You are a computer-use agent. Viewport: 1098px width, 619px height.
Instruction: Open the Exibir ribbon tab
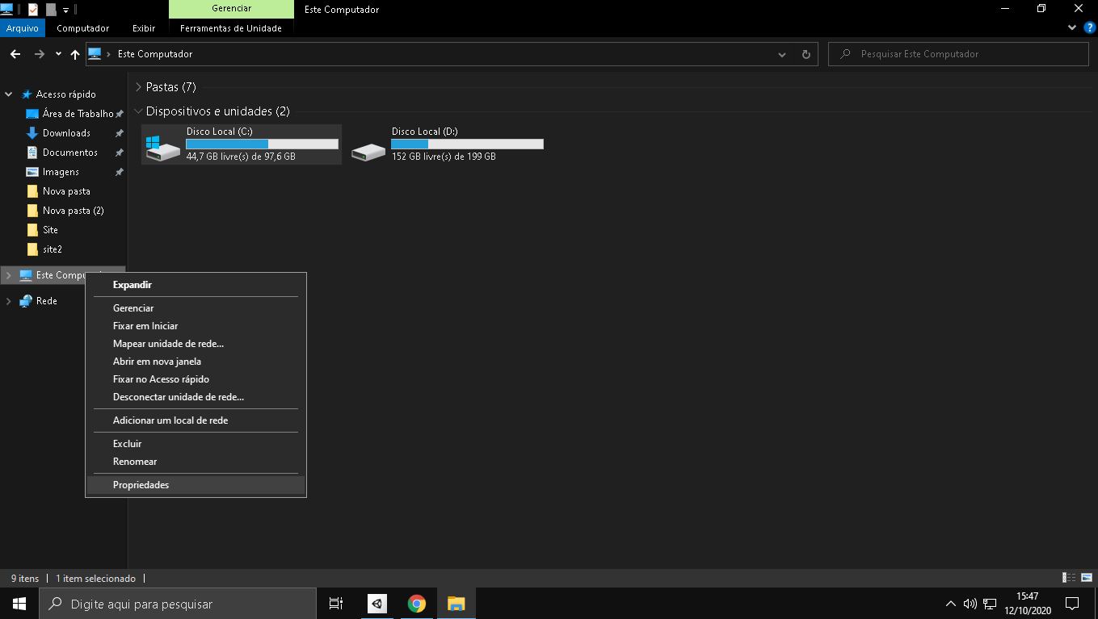point(144,28)
